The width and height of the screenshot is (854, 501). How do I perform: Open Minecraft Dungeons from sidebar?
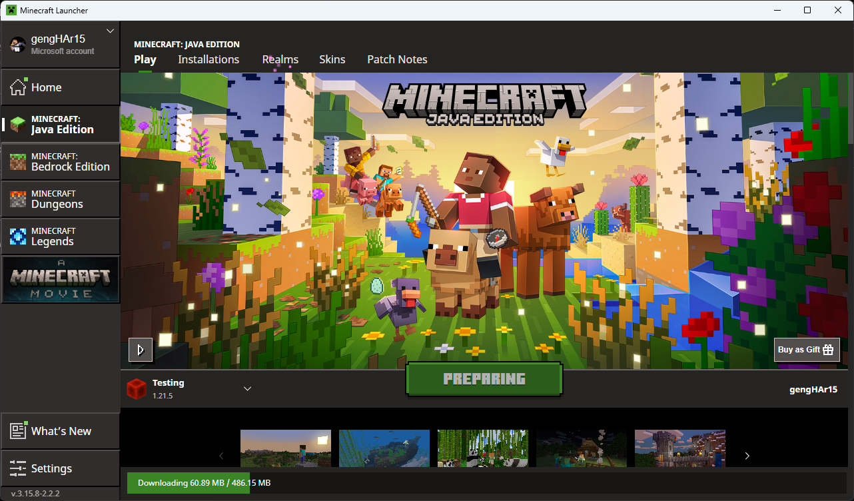(x=60, y=199)
